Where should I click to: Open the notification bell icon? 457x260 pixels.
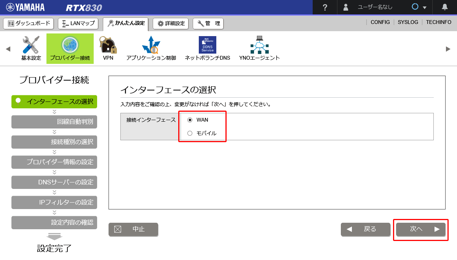point(444,7)
